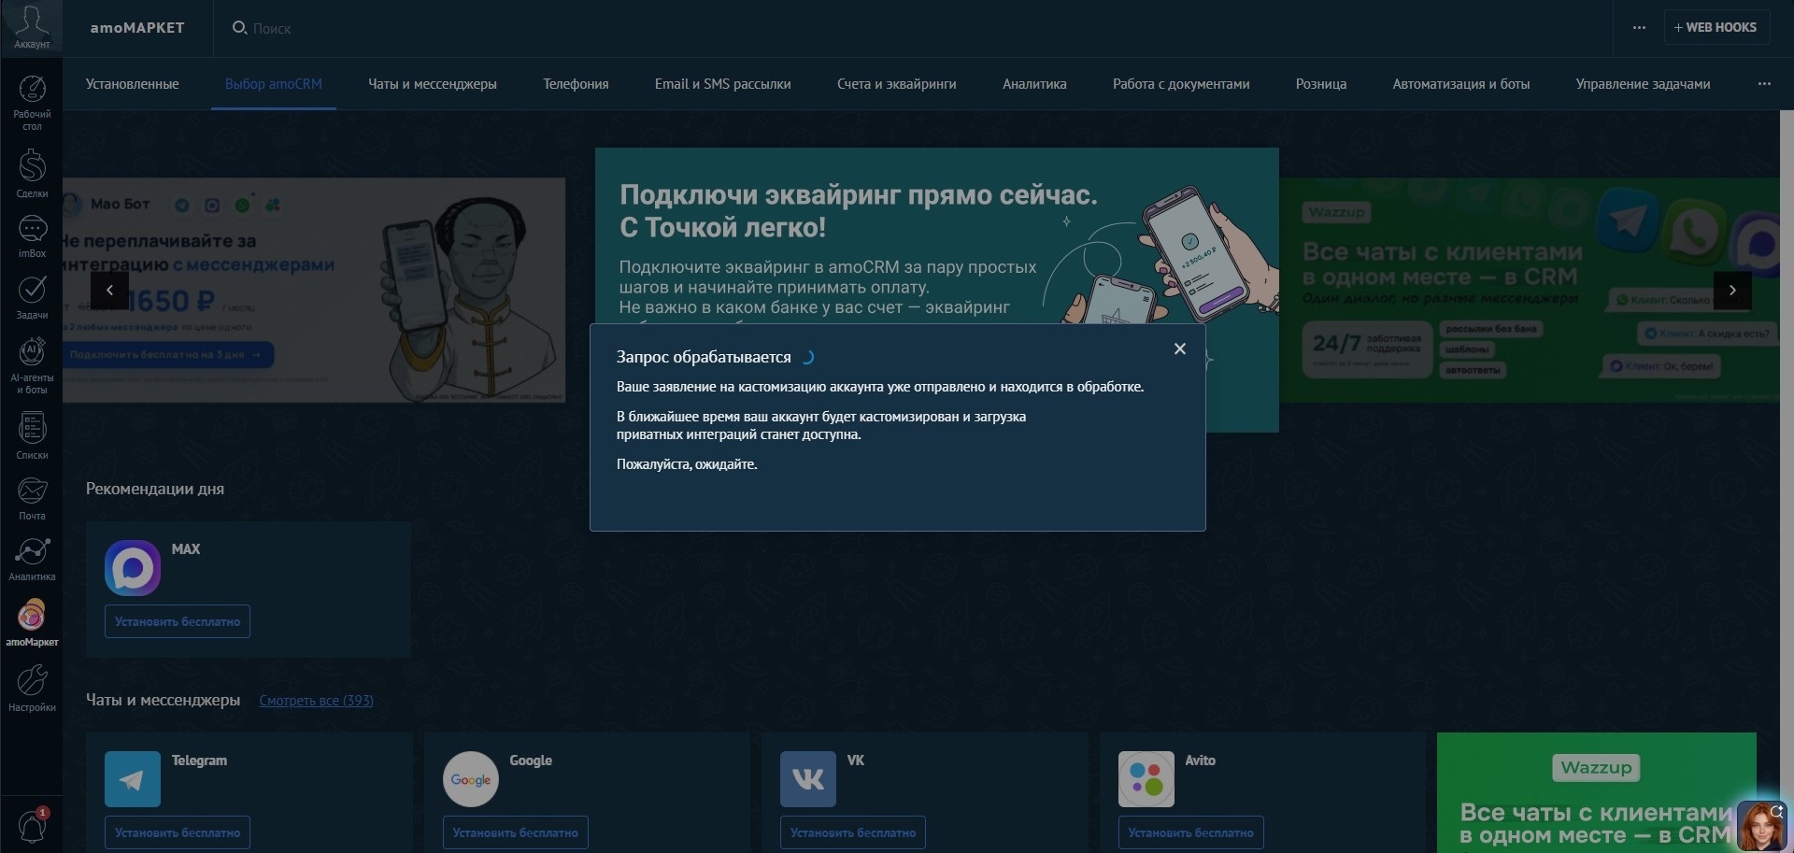The width and height of the screenshot is (1794, 853).
Task: Open AI-агенты и боты in sidebar
Action: tap(32, 365)
